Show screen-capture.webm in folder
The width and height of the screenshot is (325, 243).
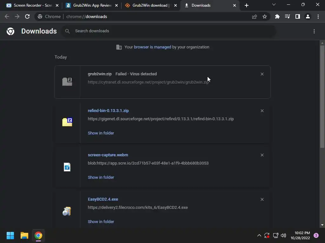(101, 177)
